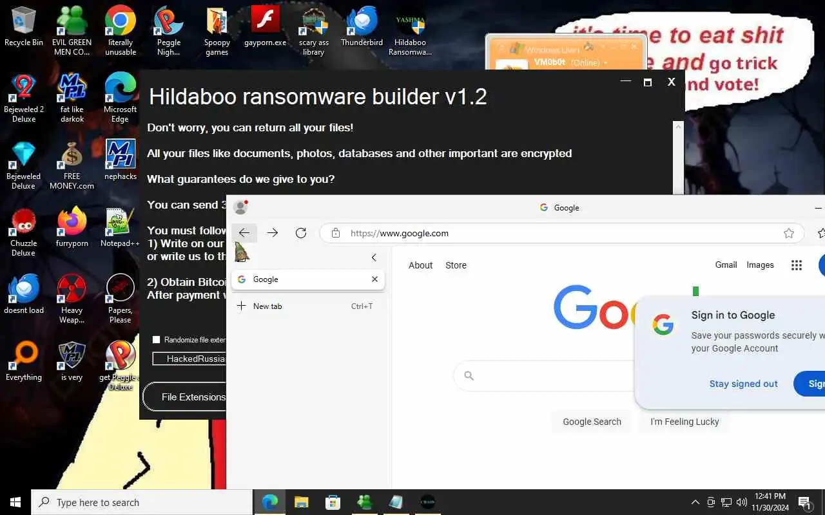Open the Edge profile avatar
This screenshot has height=515, width=825.
(240, 207)
